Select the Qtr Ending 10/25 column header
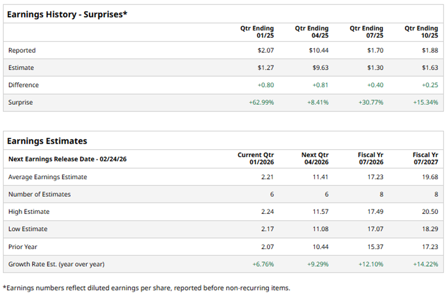The height and width of the screenshot is (304, 448). coord(421,32)
